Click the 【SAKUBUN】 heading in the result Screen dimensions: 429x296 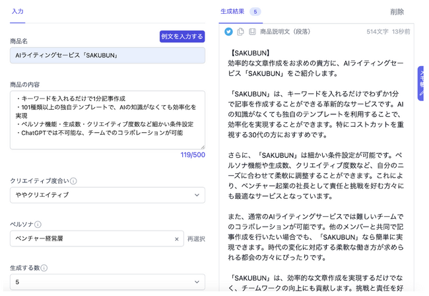pyautogui.click(x=249, y=53)
